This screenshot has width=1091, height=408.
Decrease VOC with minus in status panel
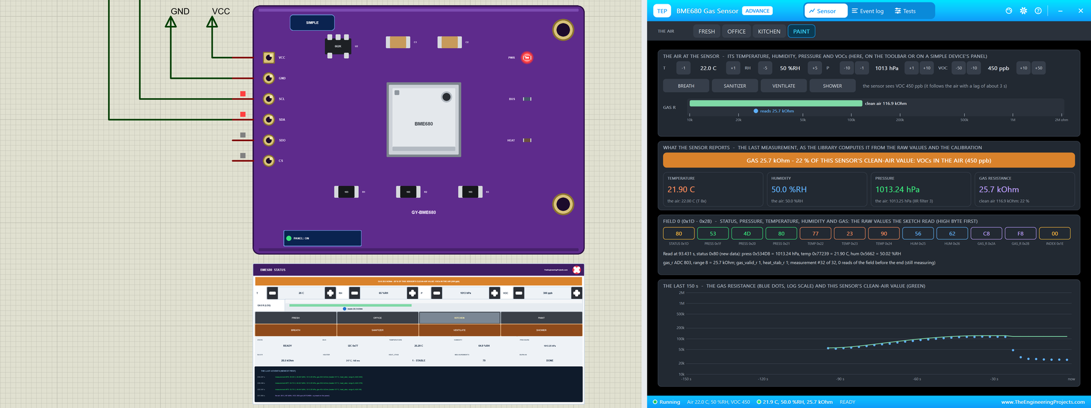[x=519, y=293]
